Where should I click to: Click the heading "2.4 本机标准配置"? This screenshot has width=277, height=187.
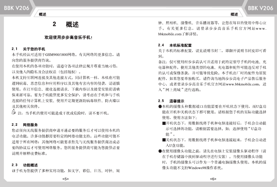point(175,45)
